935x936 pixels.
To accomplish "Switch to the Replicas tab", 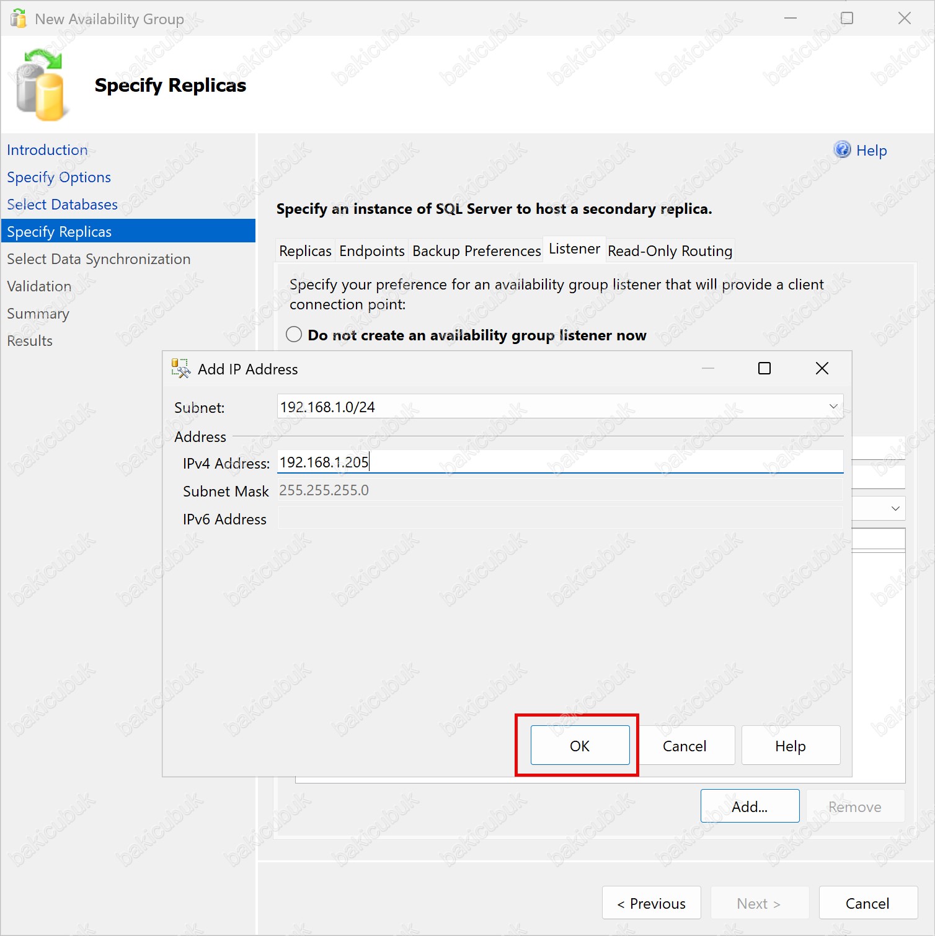I will 305,251.
